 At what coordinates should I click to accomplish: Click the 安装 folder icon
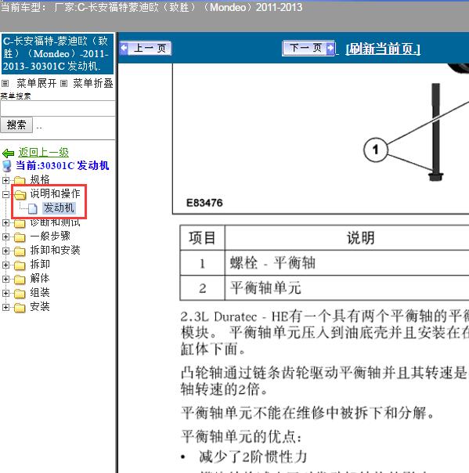pos(20,308)
